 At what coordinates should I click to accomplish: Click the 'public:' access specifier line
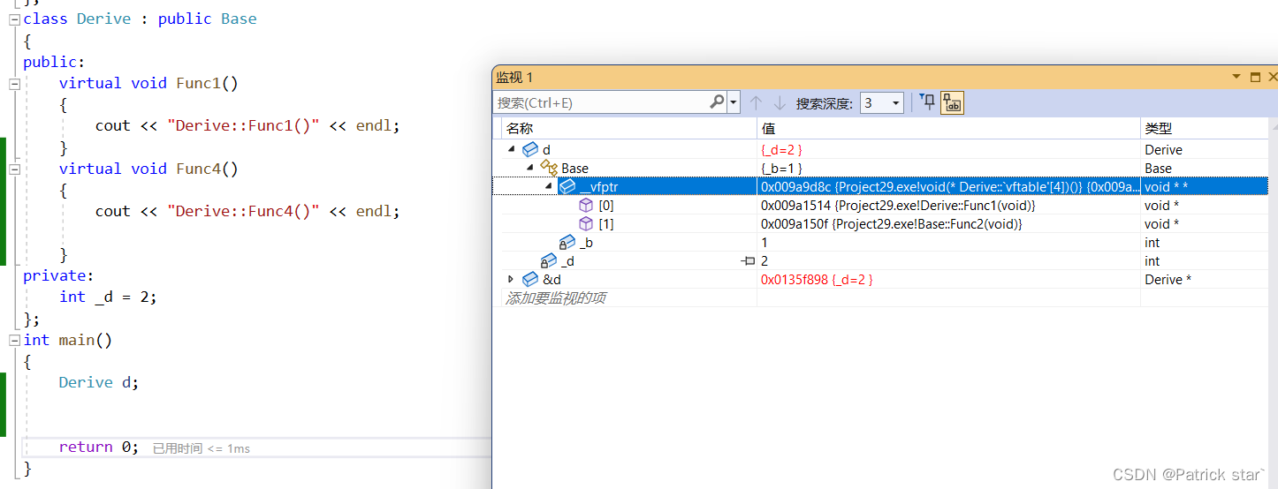(54, 62)
